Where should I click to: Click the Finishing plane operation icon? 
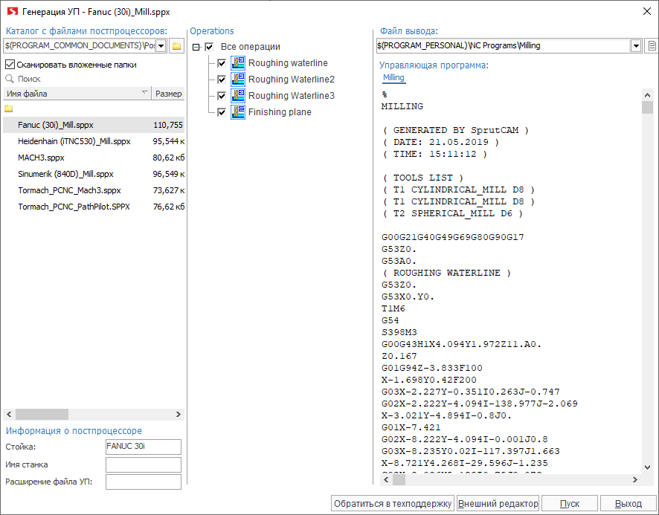pyautogui.click(x=238, y=112)
